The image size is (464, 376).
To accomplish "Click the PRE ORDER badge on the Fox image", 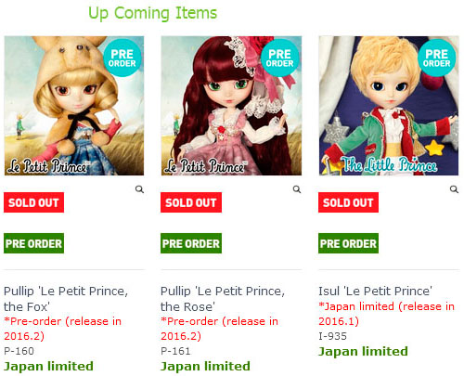I will click(122, 58).
